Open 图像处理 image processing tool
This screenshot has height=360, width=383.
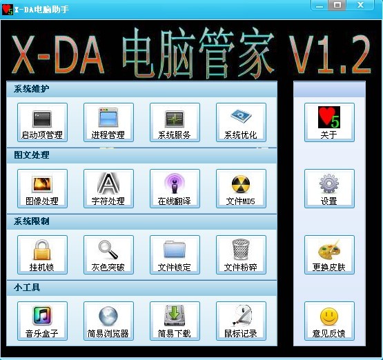(x=42, y=188)
